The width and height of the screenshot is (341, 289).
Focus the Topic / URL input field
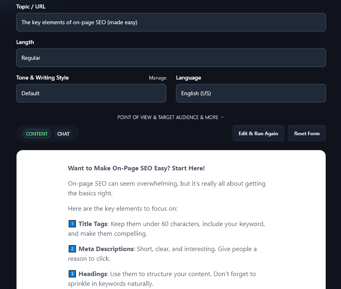pos(171,22)
